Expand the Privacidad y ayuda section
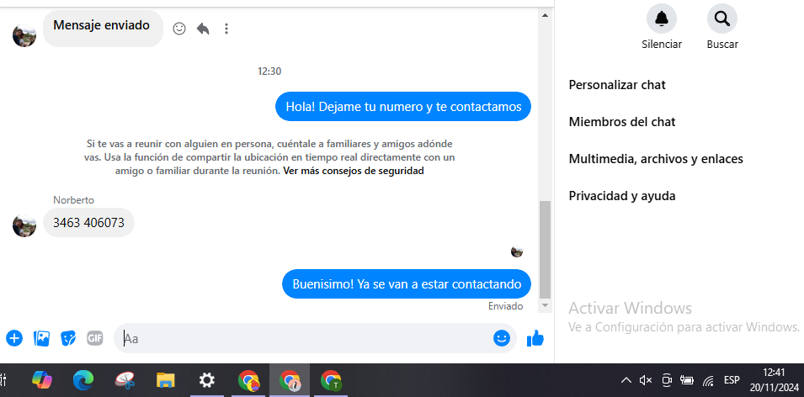This screenshot has height=397, width=804. (622, 196)
